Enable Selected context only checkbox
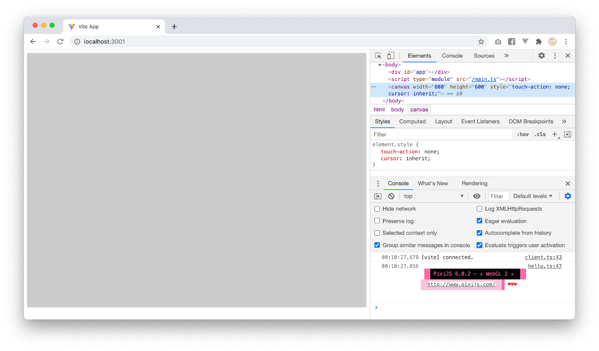The height and width of the screenshot is (351, 599). 377,233
